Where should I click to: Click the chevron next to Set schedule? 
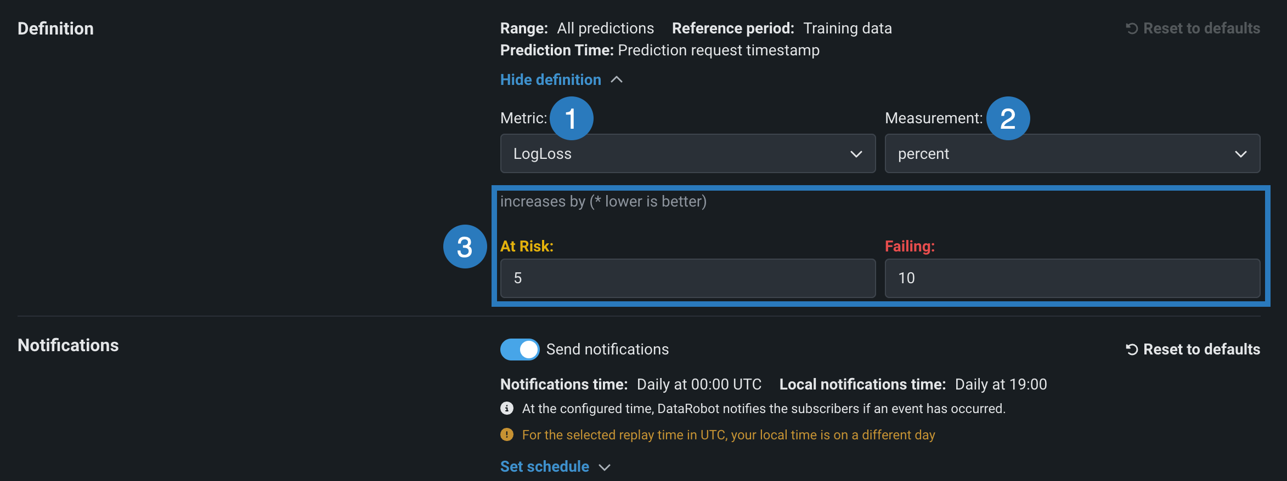click(x=605, y=467)
